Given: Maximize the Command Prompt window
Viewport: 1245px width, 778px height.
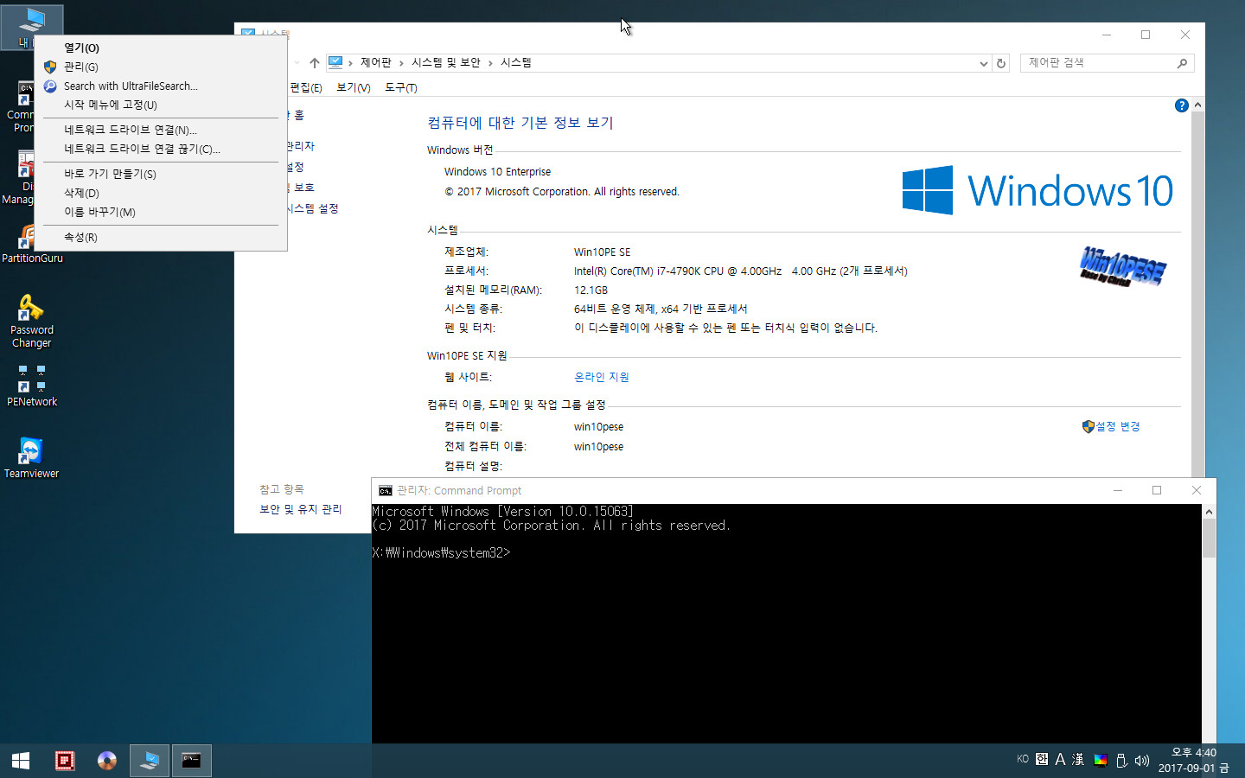Looking at the screenshot, I should tap(1157, 490).
